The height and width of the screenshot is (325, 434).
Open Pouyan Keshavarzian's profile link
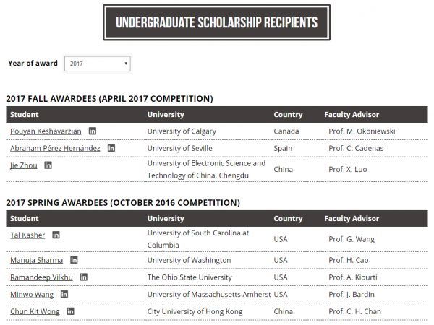click(x=46, y=131)
